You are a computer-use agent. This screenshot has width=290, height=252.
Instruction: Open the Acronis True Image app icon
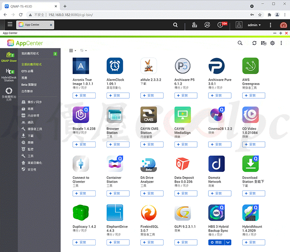coord(81,66)
